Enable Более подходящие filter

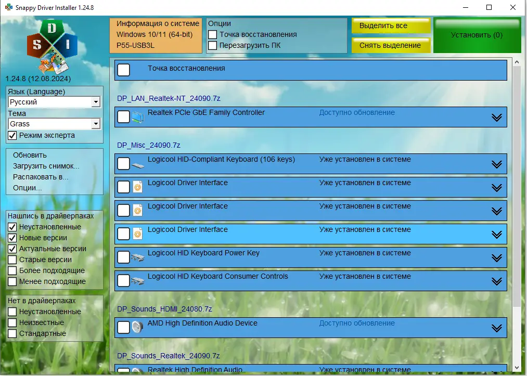[x=12, y=270]
